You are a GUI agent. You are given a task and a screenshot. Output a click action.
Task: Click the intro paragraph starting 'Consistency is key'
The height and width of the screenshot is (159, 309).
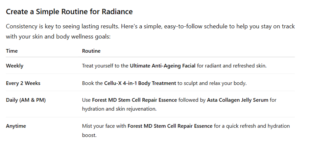[150, 31]
